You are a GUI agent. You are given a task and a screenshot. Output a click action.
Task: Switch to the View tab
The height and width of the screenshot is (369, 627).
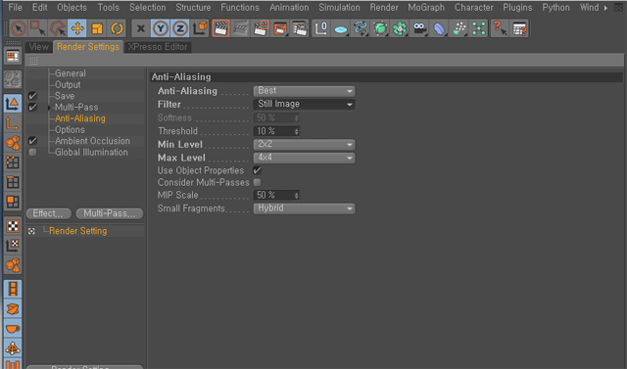point(39,47)
